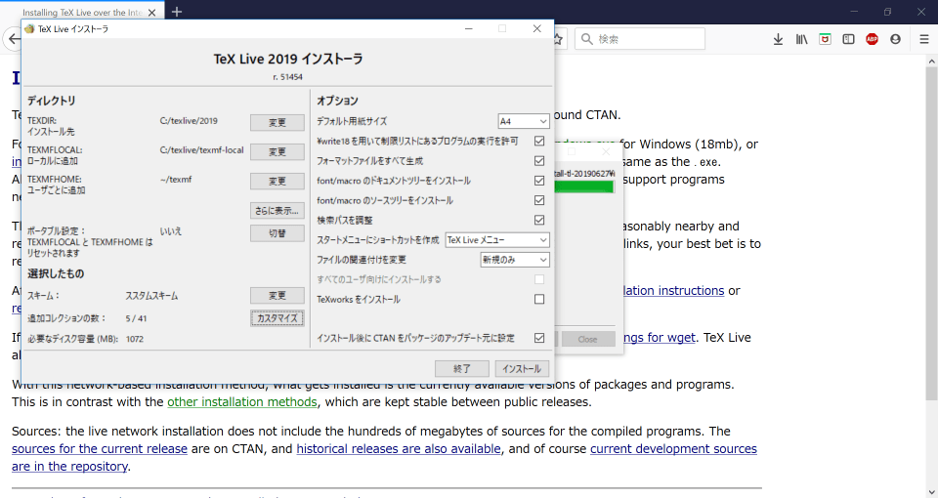Click the Firefox 検索 search field
The height and width of the screenshot is (498, 938).
640,39
